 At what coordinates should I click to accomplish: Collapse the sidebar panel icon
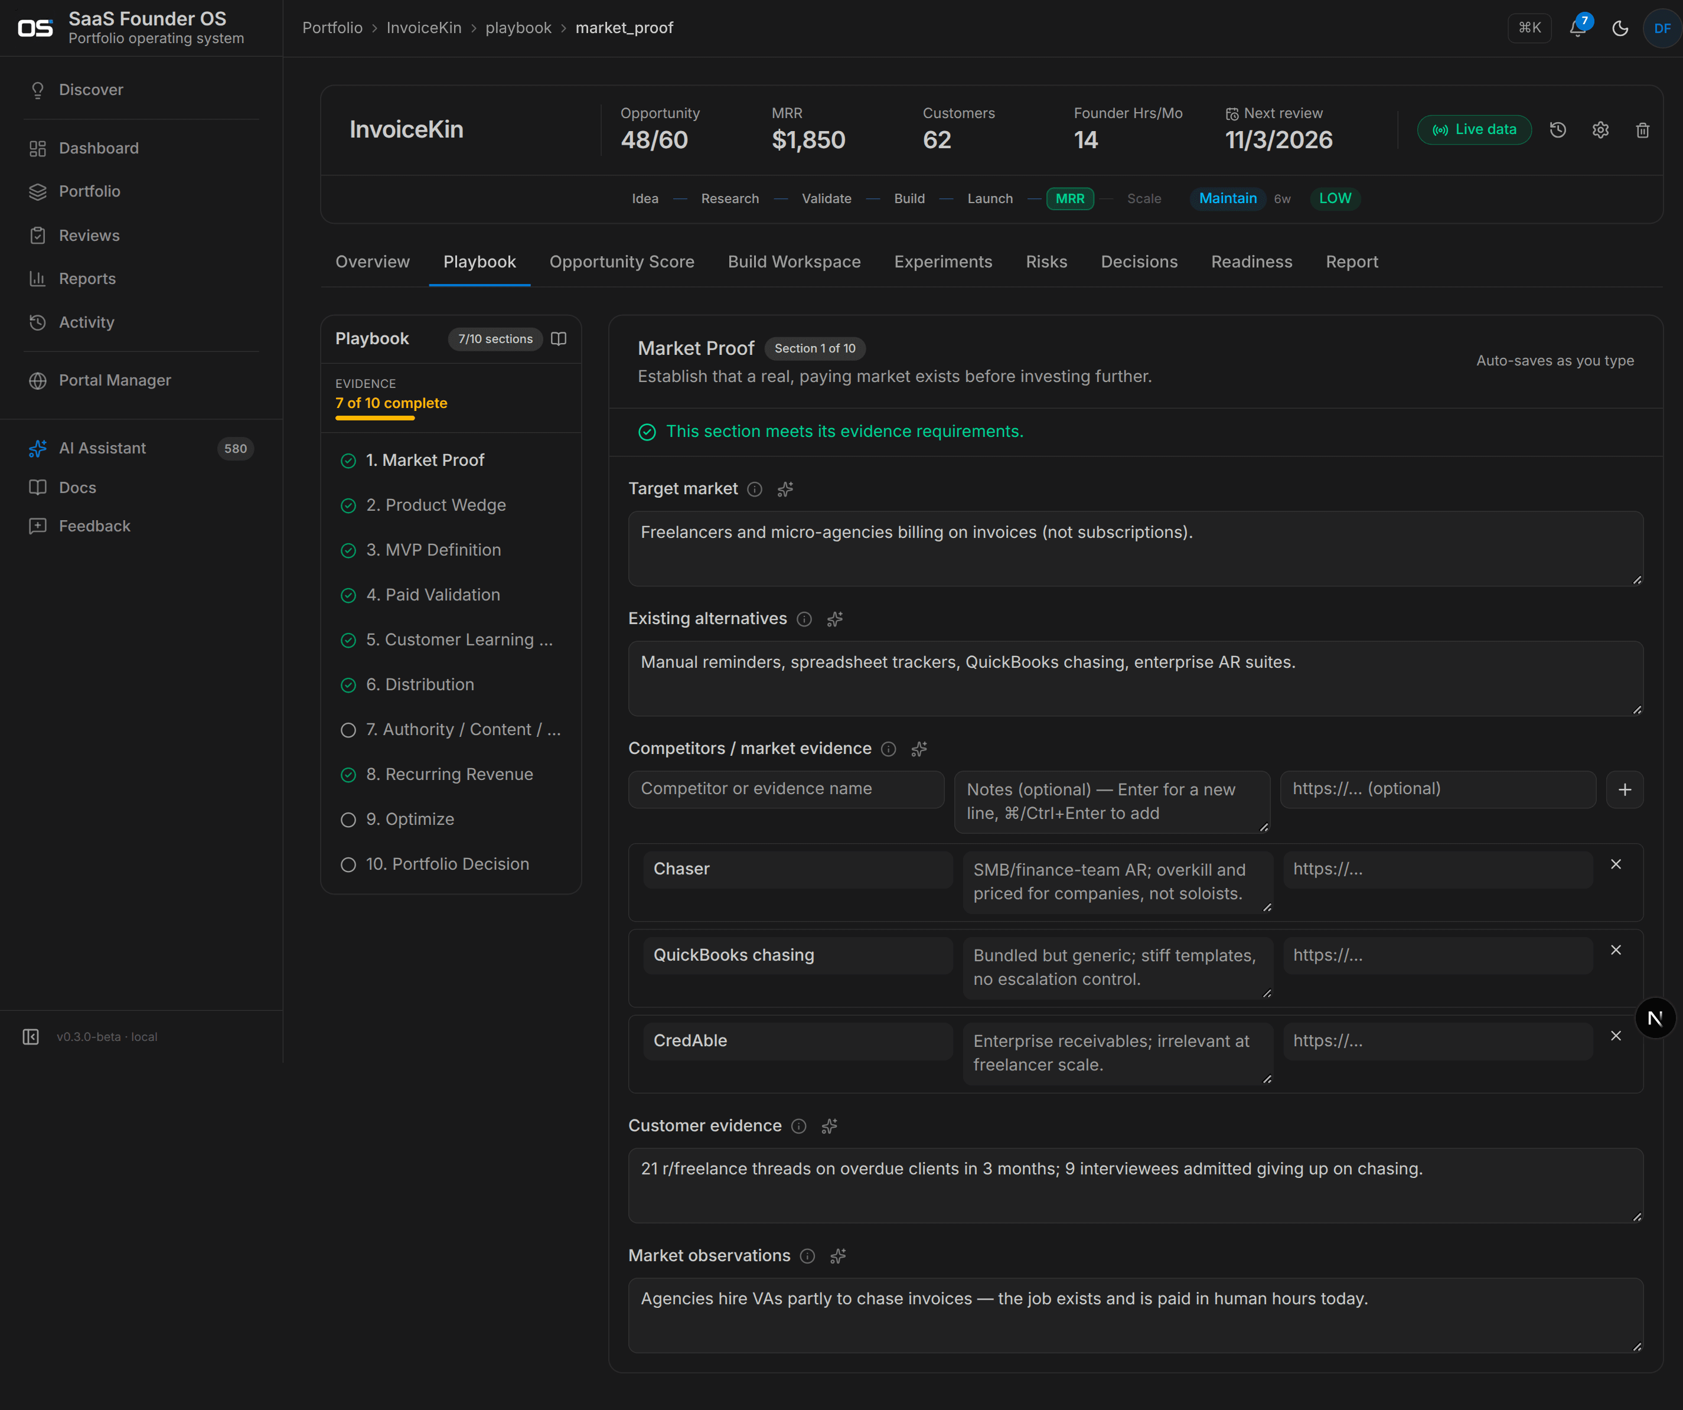tap(31, 1037)
